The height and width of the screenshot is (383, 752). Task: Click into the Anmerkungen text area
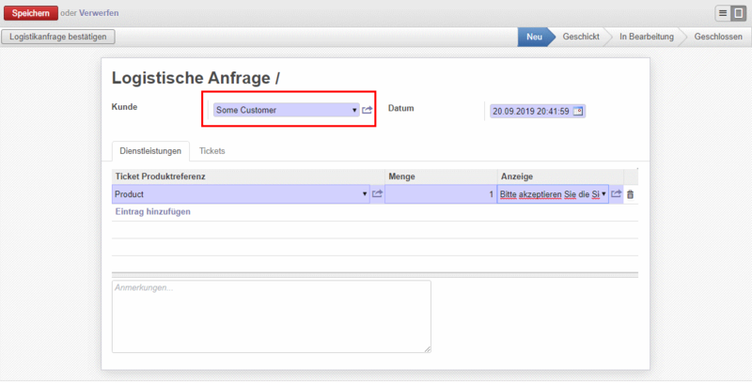[271, 316]
